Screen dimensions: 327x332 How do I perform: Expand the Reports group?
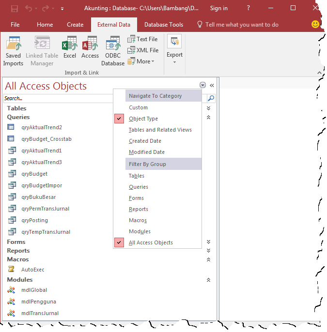[208, 251]
